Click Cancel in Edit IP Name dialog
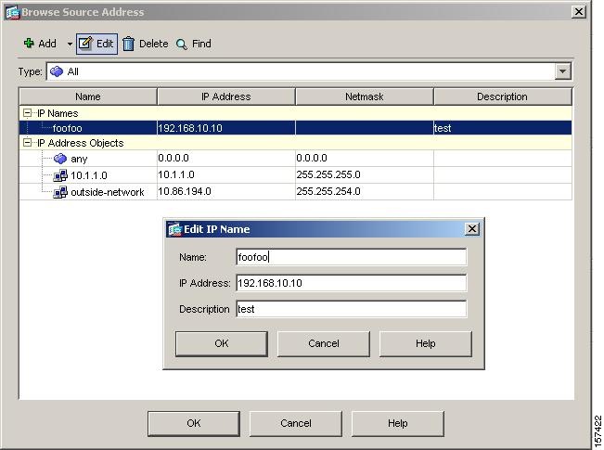Image resolution: width=604 pixels, height=450 pixels. (x=324, y=343)
